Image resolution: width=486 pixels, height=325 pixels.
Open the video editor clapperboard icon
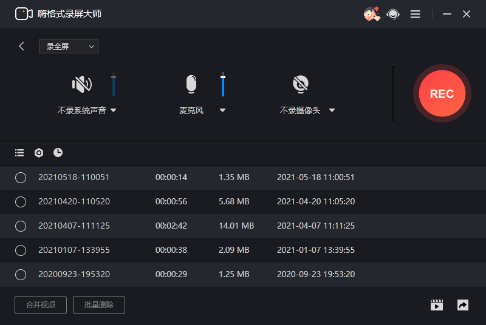pos(437,305)
